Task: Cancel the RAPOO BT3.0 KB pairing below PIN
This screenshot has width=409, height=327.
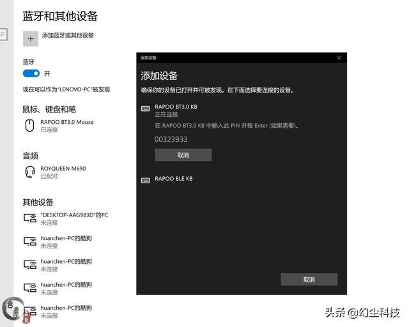Action: (183, 155)
